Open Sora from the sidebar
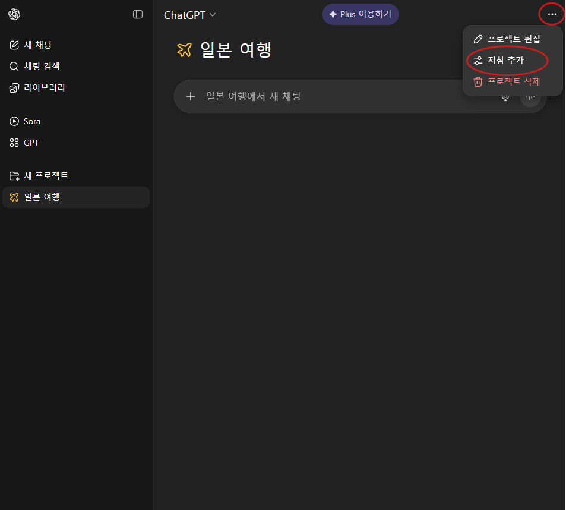The width and height of the screenshot is (566, 510). pyautogui.click(x=32, y=121)
